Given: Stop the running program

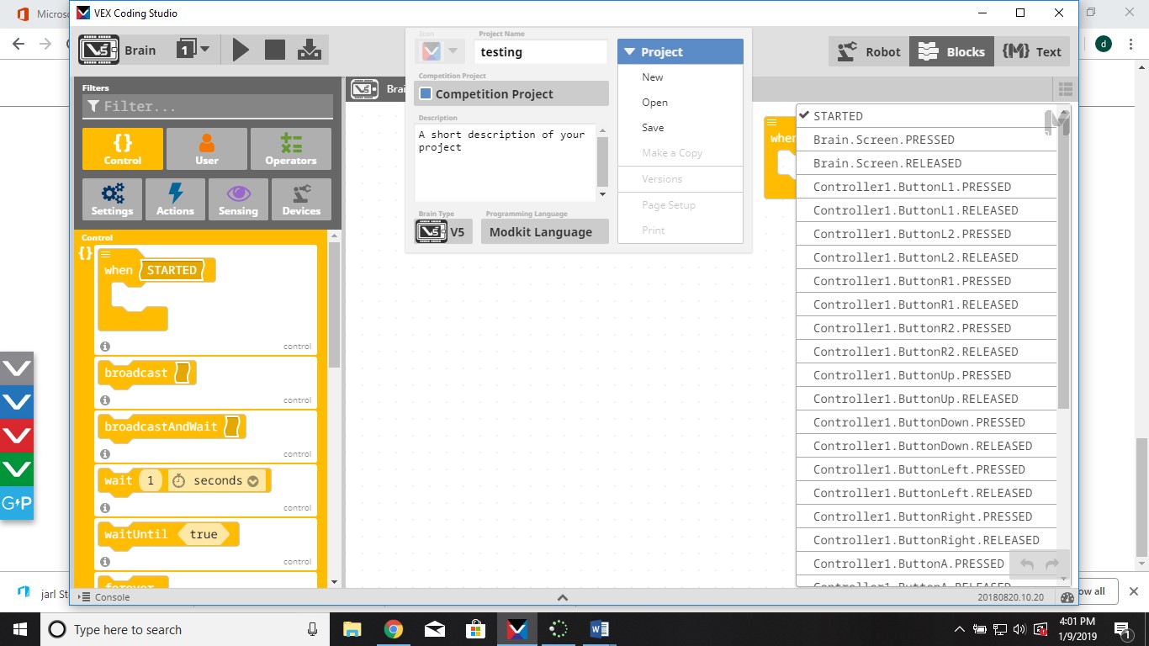Looking at the screenshot, I should (275, 50).
